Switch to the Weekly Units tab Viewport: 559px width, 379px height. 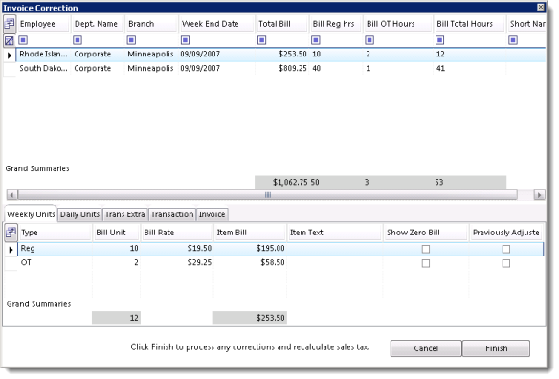(x=31, y=214)
